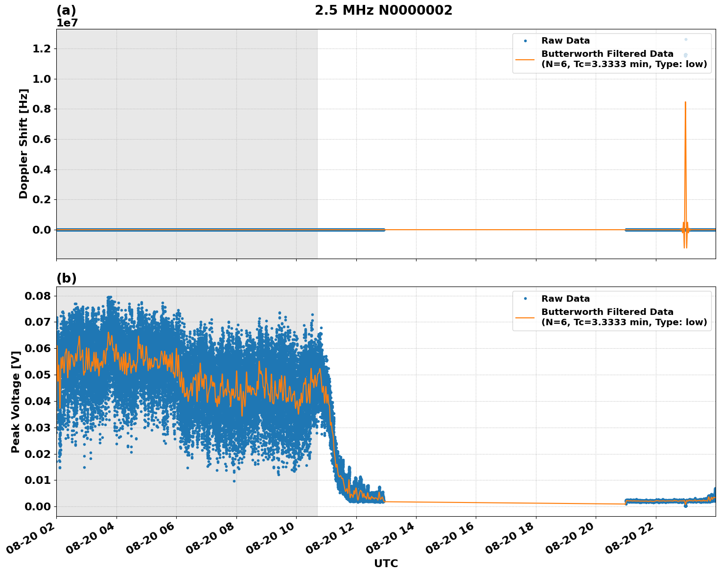Click the large orange spike near 08-20 23
Screen dimensions: 720x574
click(x=685, y=147)
